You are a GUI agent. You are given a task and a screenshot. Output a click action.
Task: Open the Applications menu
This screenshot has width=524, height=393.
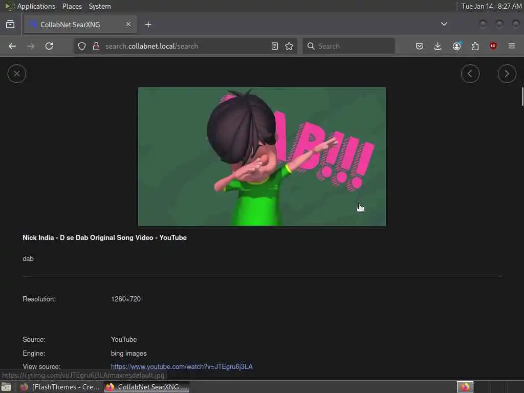[36, 6]
